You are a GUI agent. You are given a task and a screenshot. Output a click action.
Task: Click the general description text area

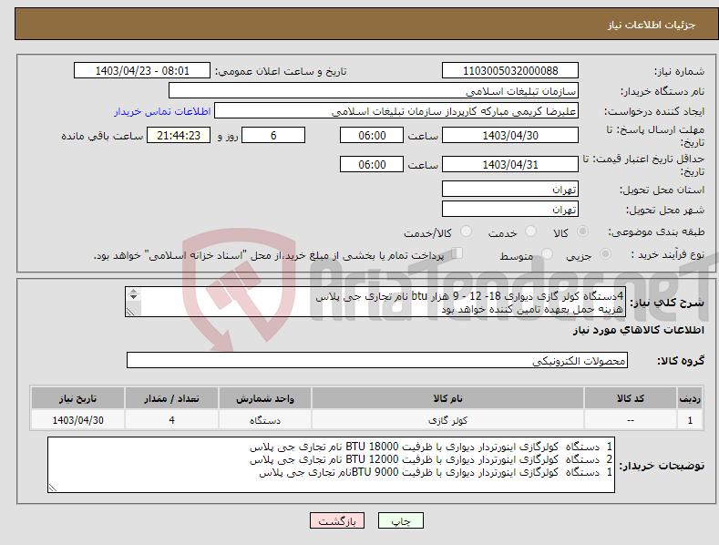(x=375, y=302)
